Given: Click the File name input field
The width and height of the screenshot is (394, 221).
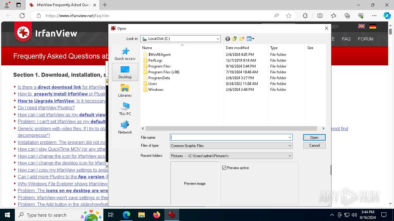Looking at the screenshot, I should 229,138.
